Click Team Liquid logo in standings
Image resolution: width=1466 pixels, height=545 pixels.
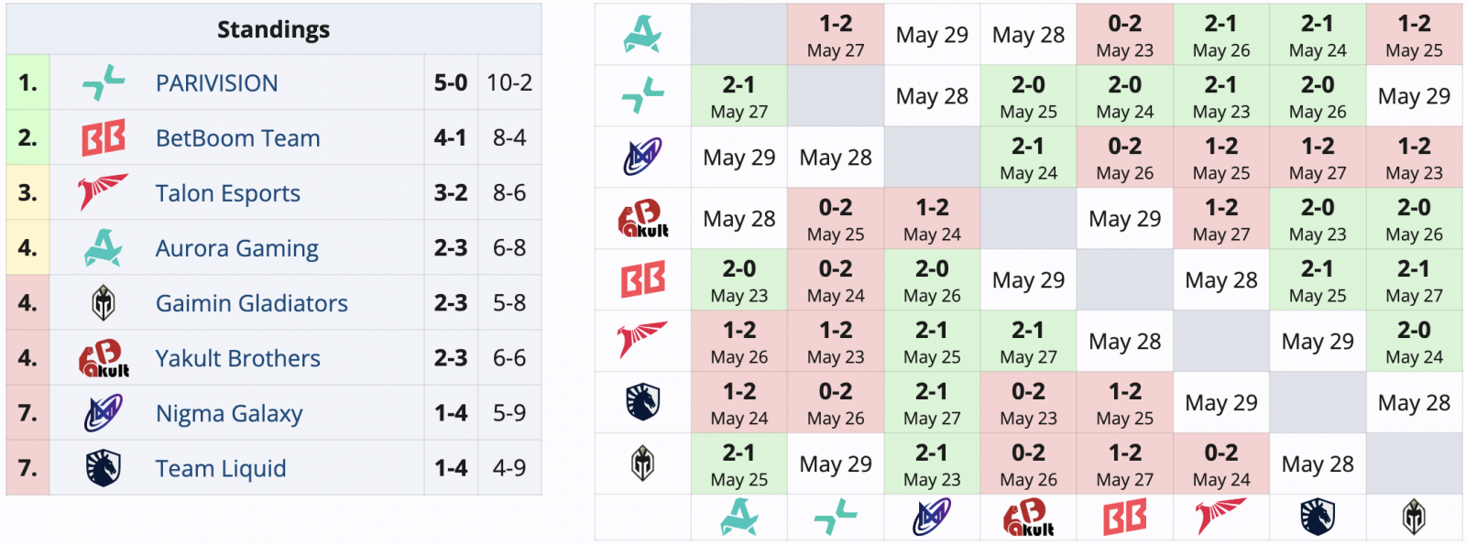(104, 468)
